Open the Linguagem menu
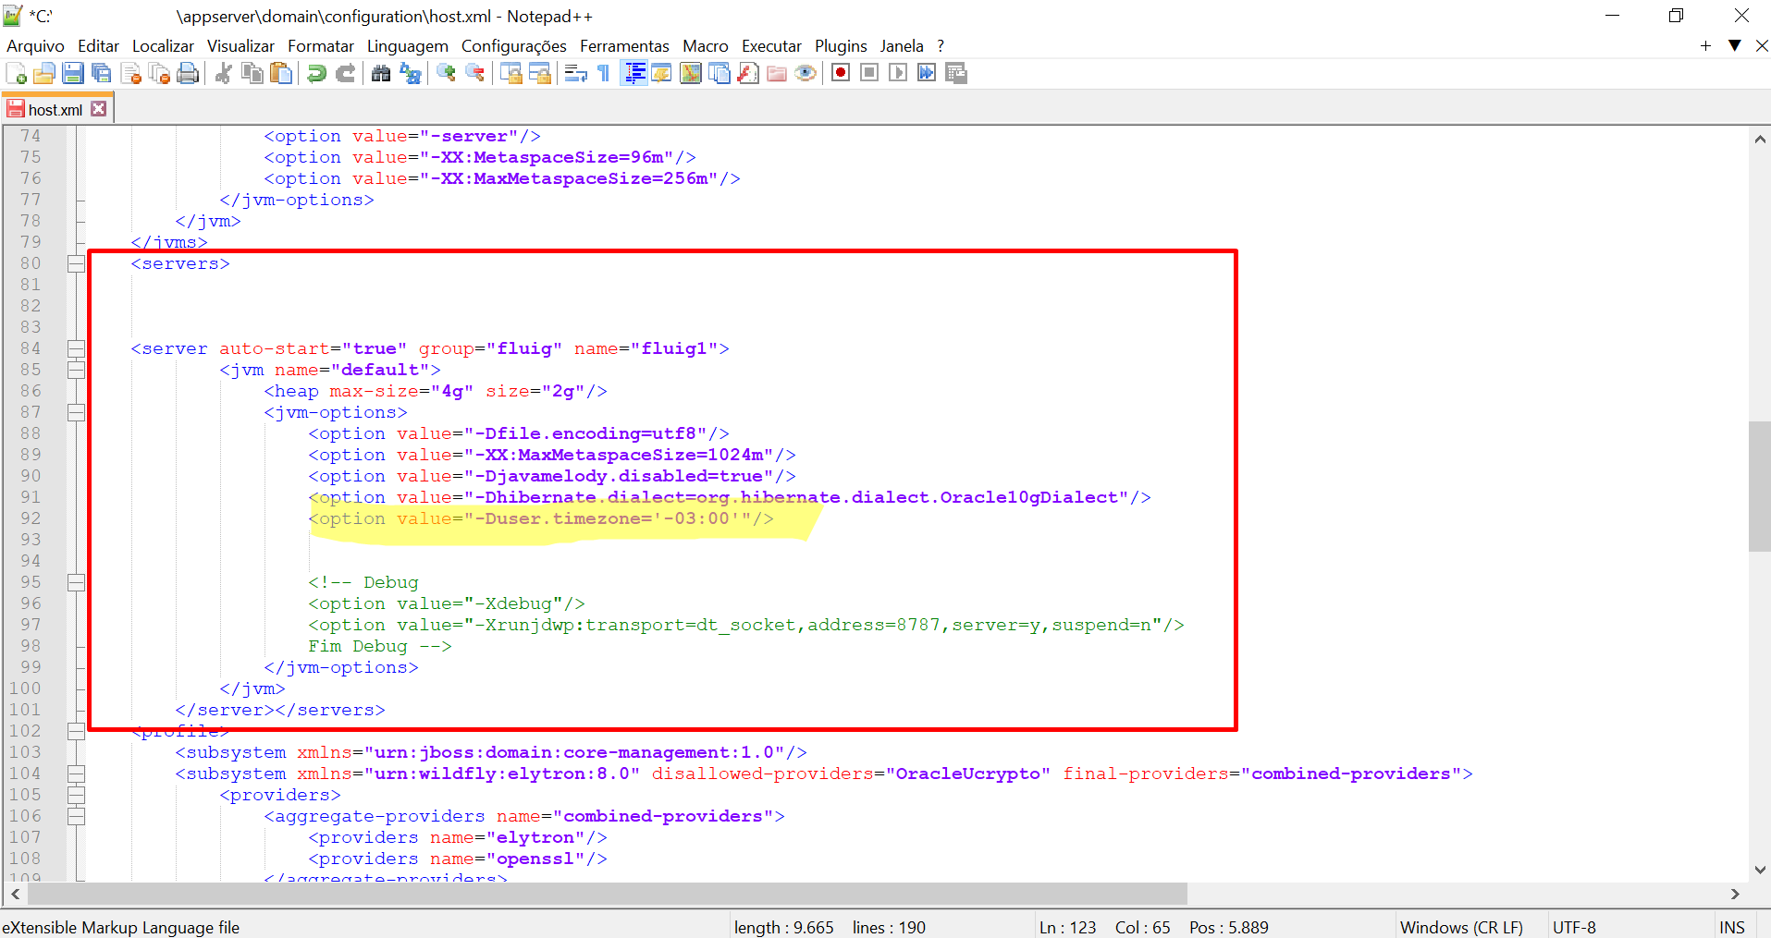The height and width of the screenshot is (938, 1771). point(408,46)
